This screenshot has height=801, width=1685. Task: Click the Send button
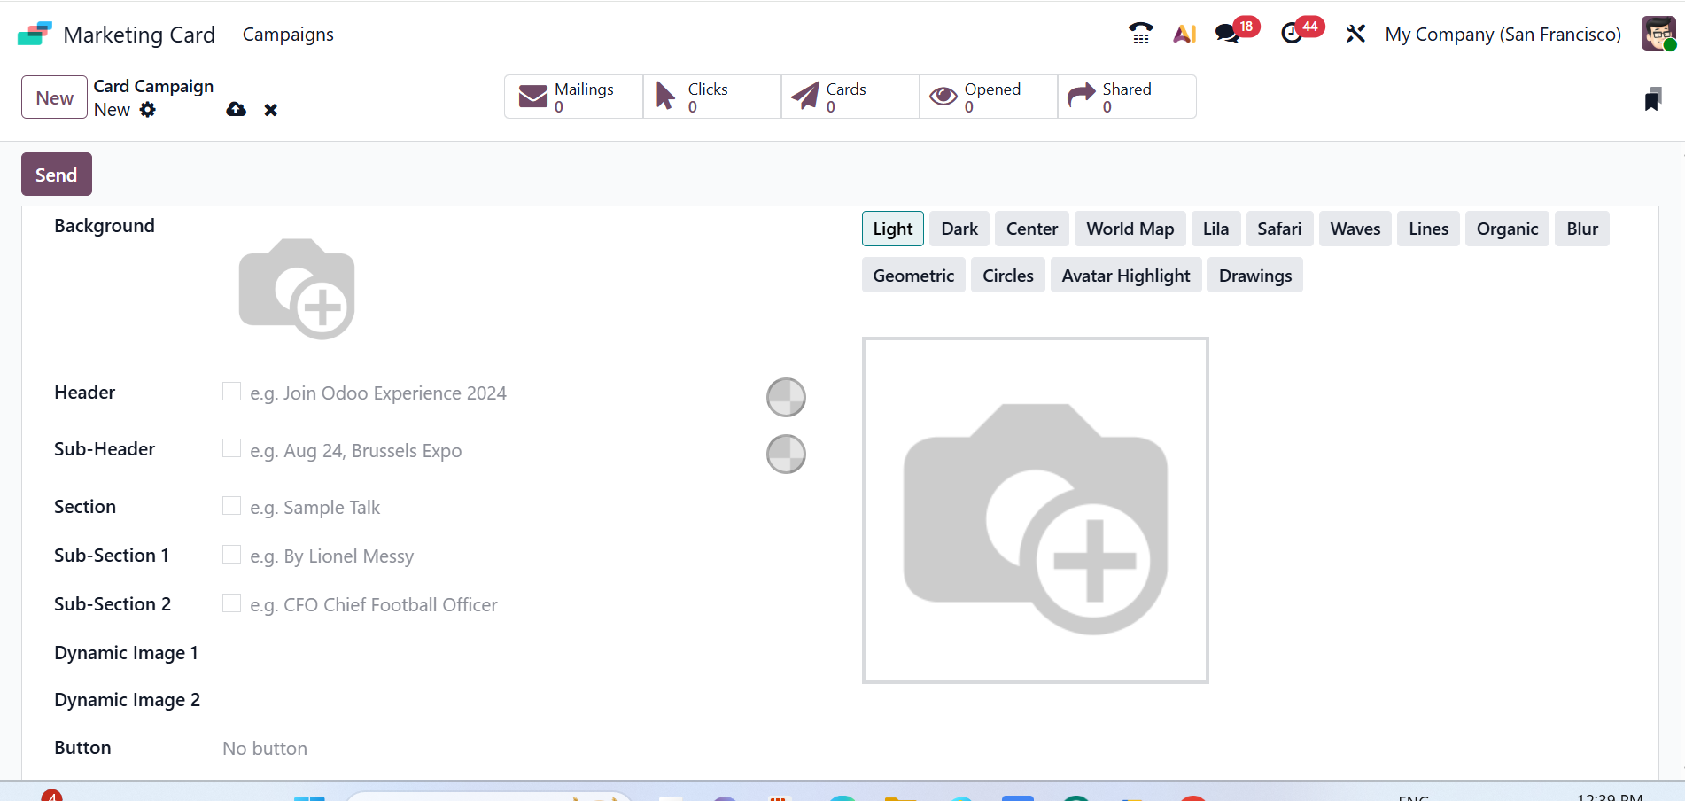tap(56, 175)
